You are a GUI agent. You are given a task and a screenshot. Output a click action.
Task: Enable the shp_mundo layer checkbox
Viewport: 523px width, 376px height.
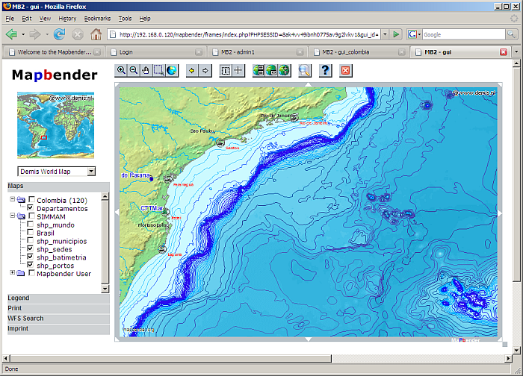click(30, 225)
